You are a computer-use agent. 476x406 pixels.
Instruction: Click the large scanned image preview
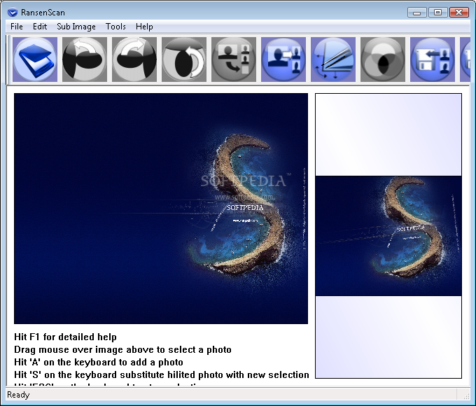(x=161, y=209)
